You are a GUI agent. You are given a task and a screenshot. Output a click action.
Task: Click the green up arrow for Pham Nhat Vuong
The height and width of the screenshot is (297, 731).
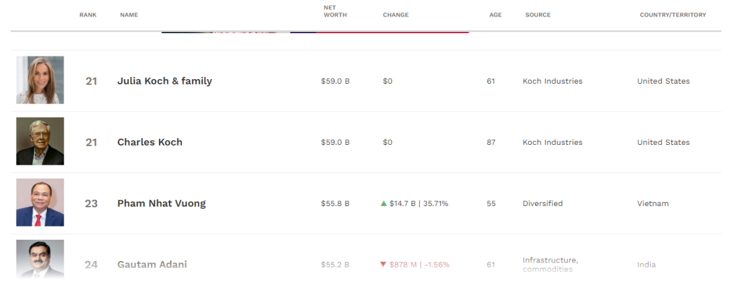click(383, 203)
